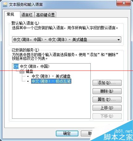The height and width of the screenshot is (141, 133).
Task: Click the default language combo box text
Action: pos(50,39)
